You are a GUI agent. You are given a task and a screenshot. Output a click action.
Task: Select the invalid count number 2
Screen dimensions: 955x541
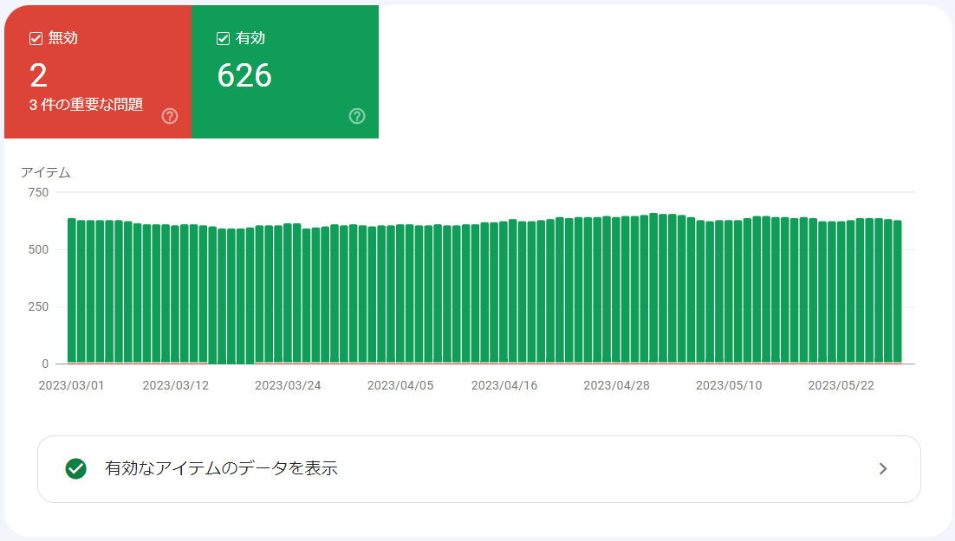pyautogui.click(x=39, y=76)
